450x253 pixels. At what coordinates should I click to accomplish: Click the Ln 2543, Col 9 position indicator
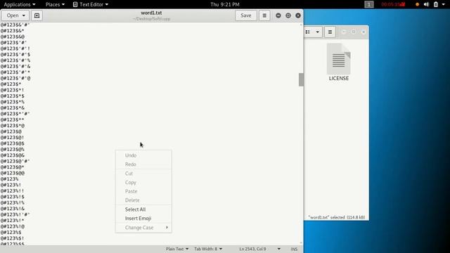pyautogui.click(x=253, y=249)
